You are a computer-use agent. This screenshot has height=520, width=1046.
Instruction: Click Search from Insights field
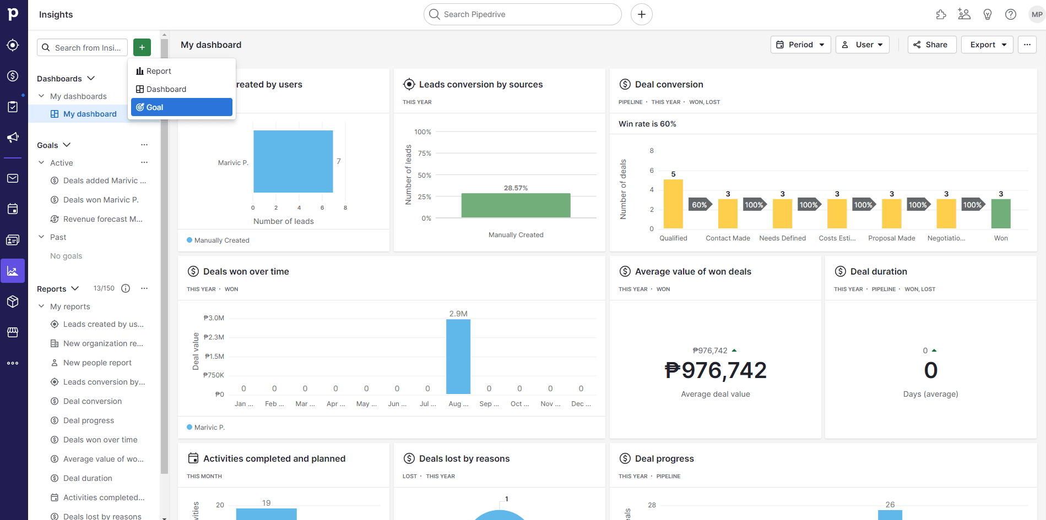click(83, 48)
